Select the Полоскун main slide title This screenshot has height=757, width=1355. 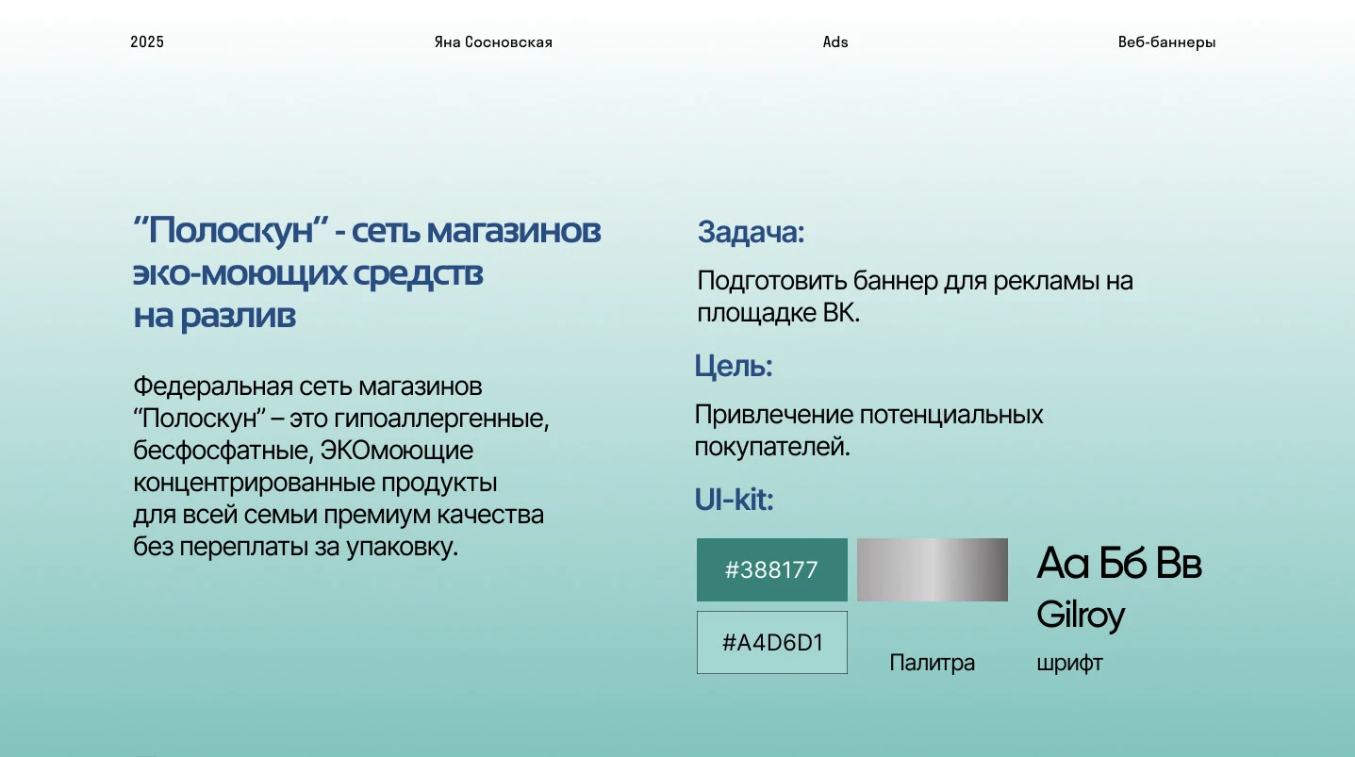366,272
